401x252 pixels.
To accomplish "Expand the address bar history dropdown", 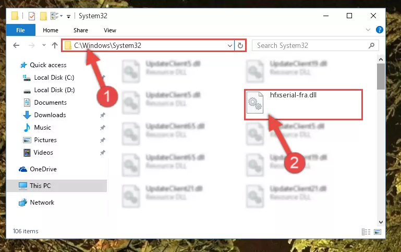I will pos(229,46).
